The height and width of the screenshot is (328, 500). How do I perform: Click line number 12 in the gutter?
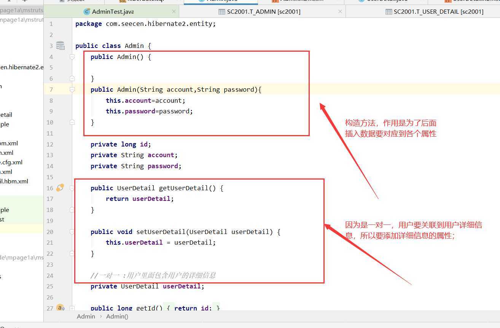point(50,144)
